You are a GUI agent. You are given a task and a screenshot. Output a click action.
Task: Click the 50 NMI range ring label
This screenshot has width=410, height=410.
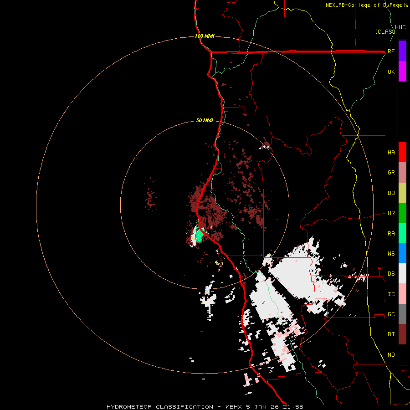pyautogui.click(x=205, y=120)
